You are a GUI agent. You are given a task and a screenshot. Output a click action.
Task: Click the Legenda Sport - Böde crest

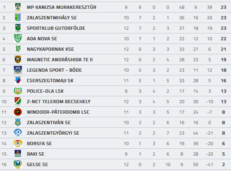pos(18,70)
